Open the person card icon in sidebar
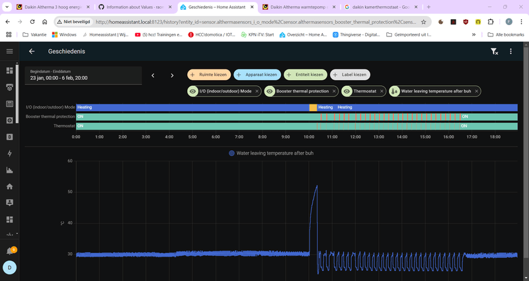The width and height of the screenshot is (529, 281). 9,202
